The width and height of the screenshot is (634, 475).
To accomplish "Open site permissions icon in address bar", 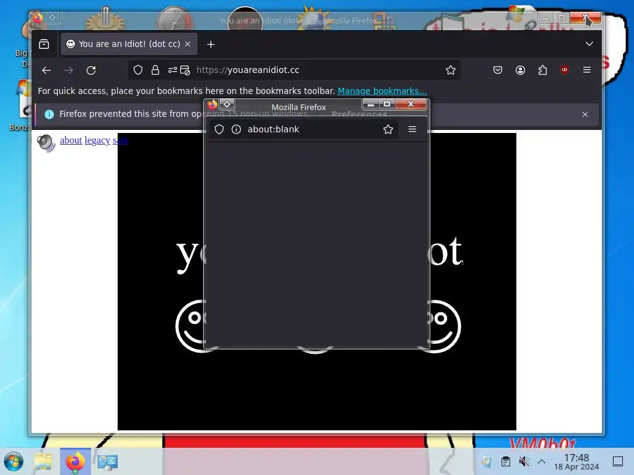I will tap(173, 71).
